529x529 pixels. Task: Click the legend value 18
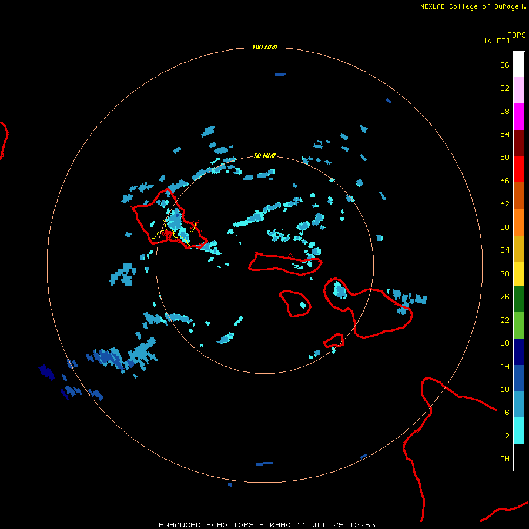(505, 343)
